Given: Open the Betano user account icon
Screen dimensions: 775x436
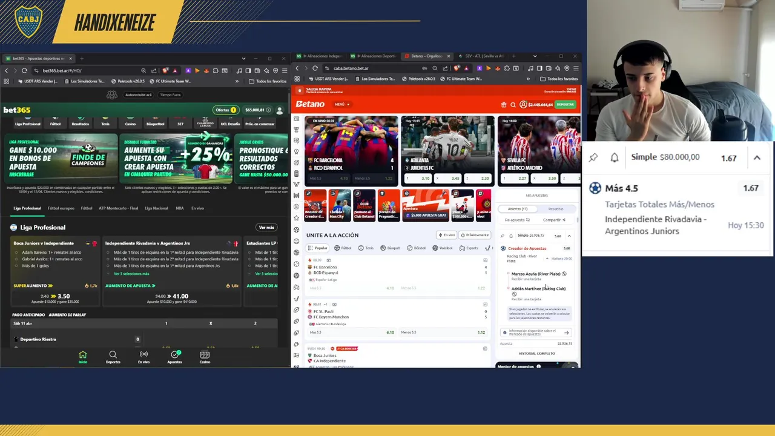Looking at the screenshot, I should pos(523,104).
